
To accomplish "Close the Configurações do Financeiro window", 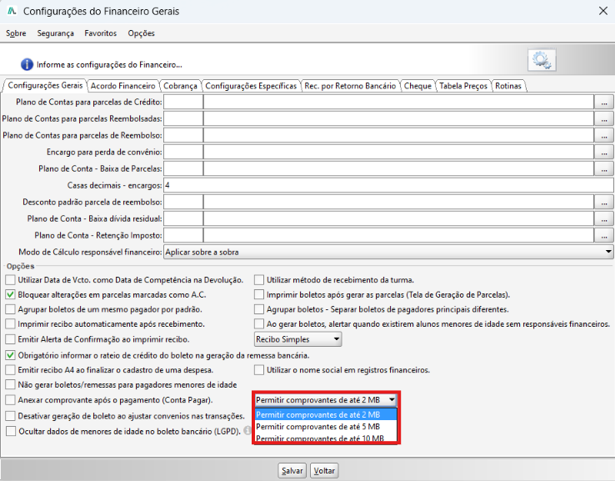I will (x=603, y=11).
